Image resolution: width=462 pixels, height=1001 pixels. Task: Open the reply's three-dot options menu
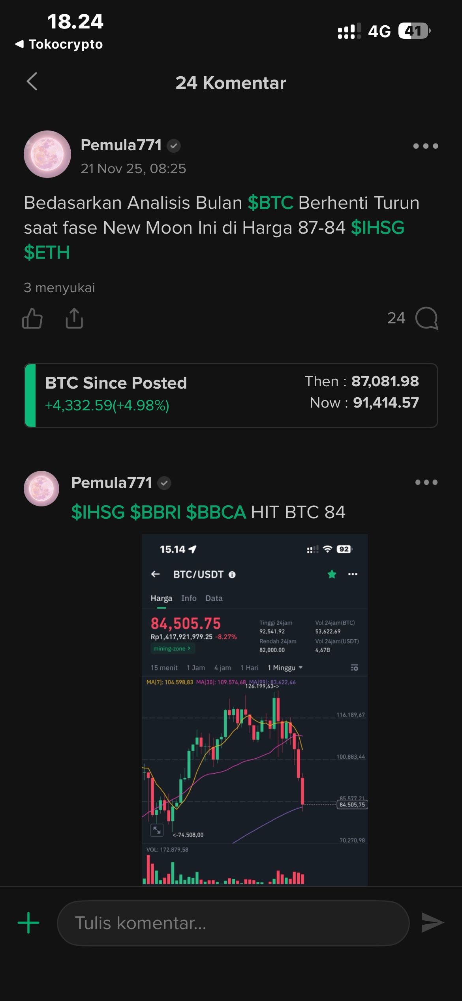(426, 482)
